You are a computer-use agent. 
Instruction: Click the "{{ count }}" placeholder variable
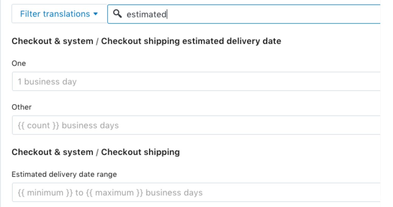38,126
